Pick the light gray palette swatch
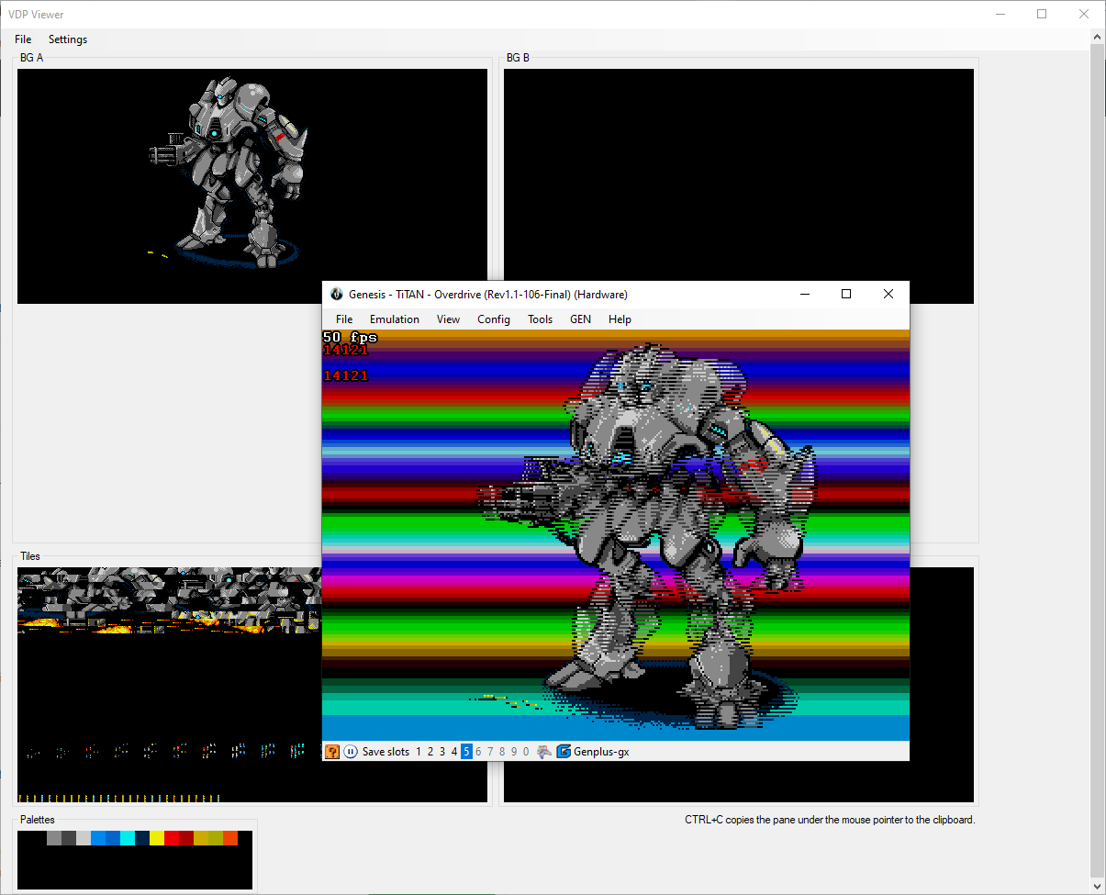This screenshot has height=895, width=1106. pos(84,838)
